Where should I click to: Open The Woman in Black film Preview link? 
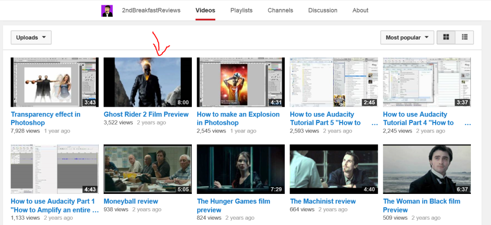tap(422, 205)
